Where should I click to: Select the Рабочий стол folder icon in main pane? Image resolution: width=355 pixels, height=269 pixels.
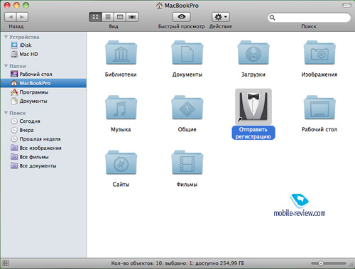(319, 107)
